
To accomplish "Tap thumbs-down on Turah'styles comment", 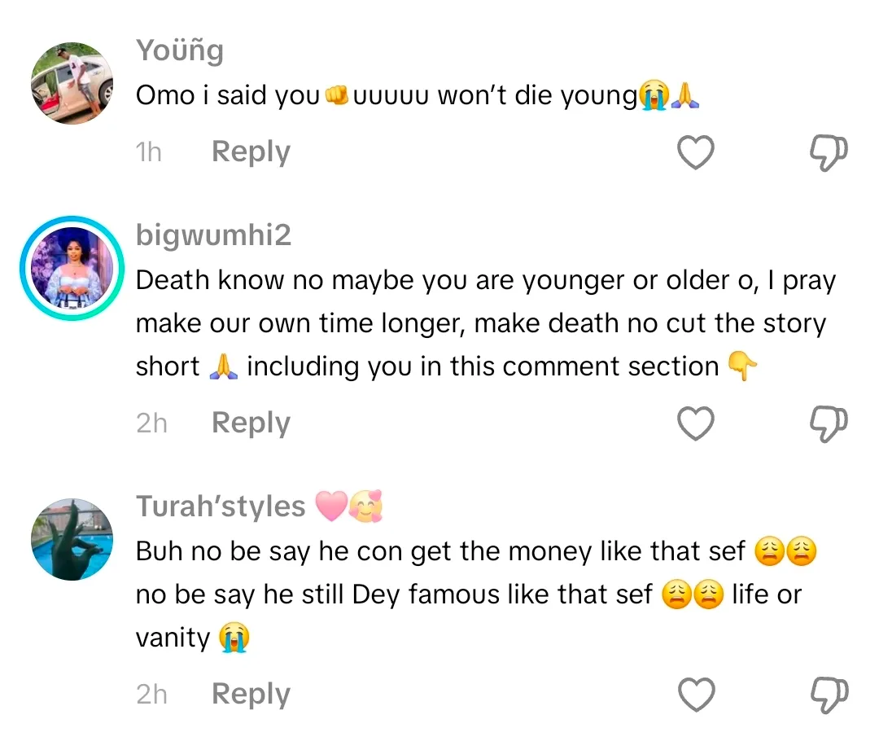I will point(829,695).
